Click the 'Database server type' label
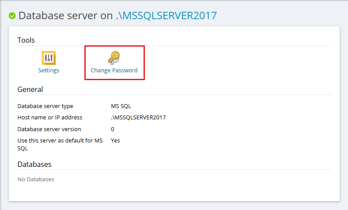 [x=45, y=106]
